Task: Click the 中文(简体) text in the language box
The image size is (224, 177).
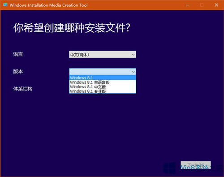Action: click(80, 55)
